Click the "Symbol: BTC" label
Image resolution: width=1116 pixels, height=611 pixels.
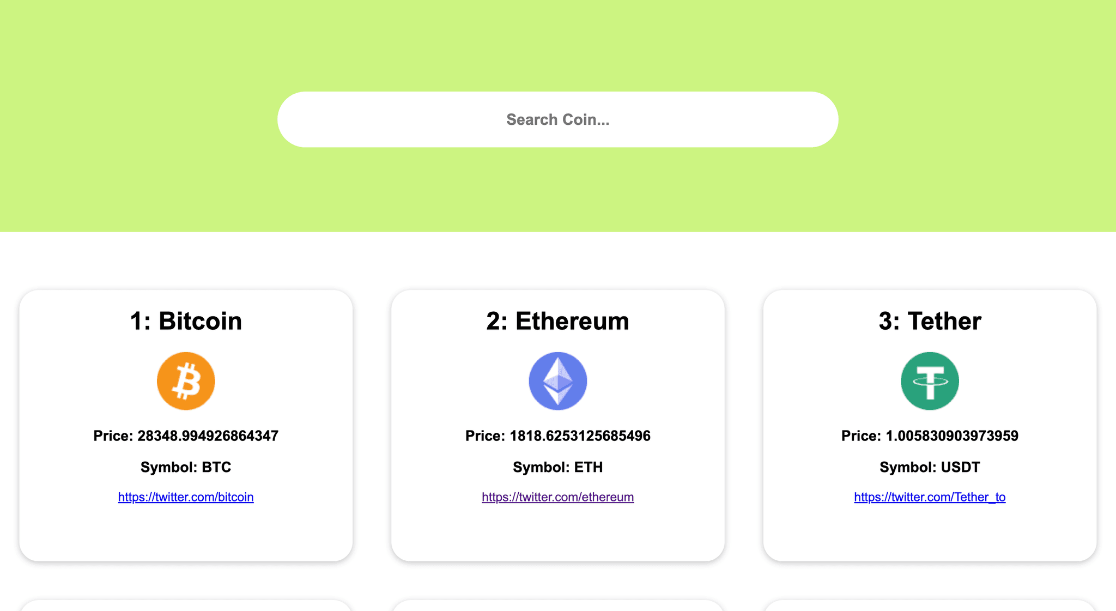point(186,467)
